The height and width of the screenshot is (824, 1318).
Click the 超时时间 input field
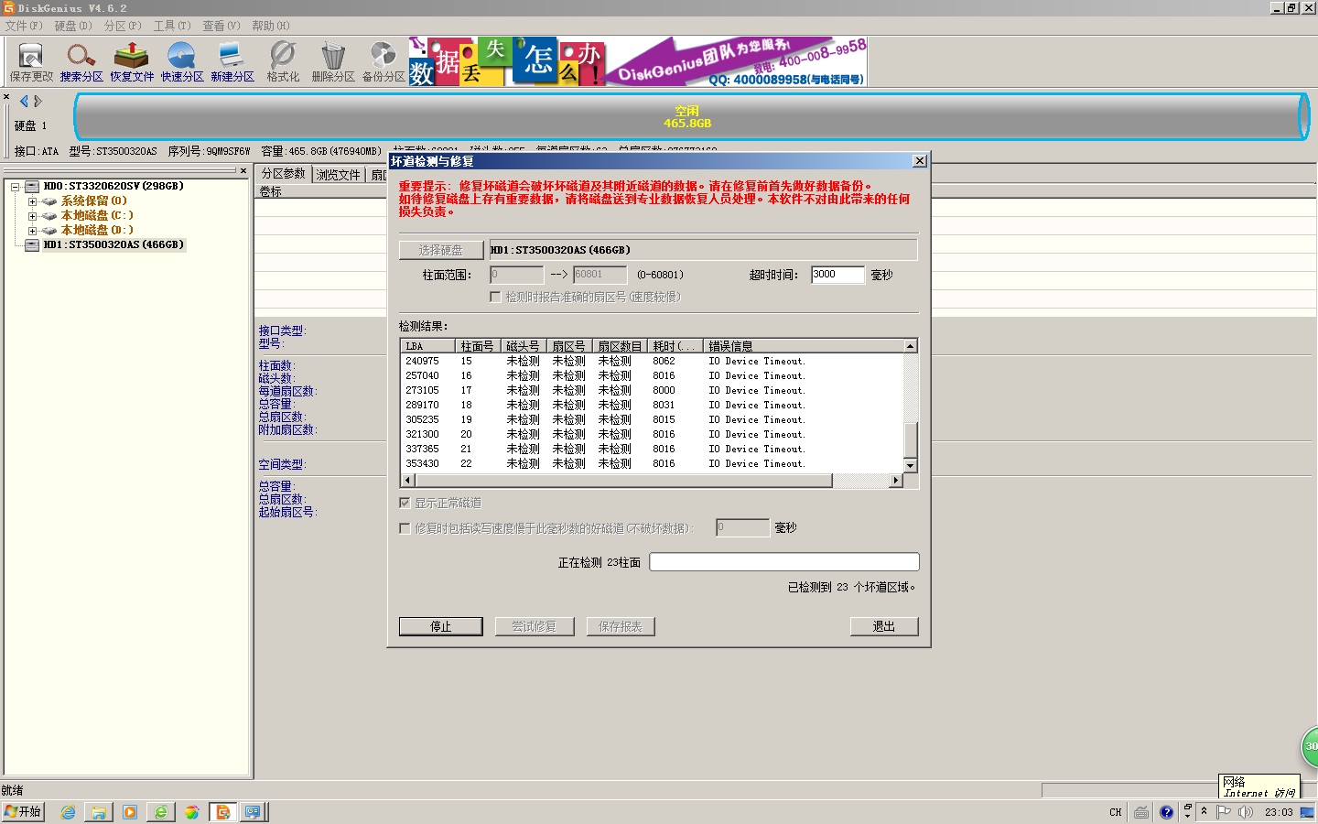pos(837,275)
